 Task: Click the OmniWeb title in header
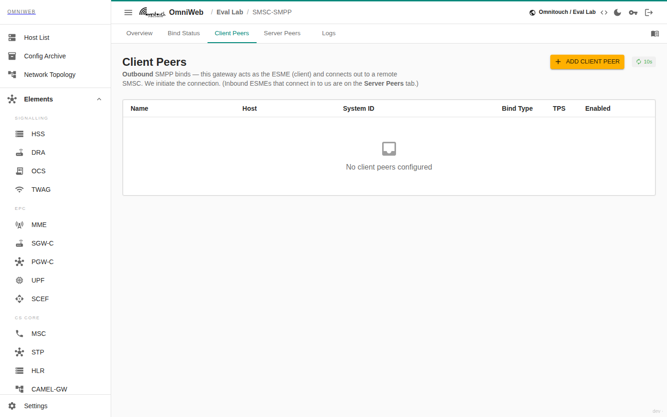[186, 12]
